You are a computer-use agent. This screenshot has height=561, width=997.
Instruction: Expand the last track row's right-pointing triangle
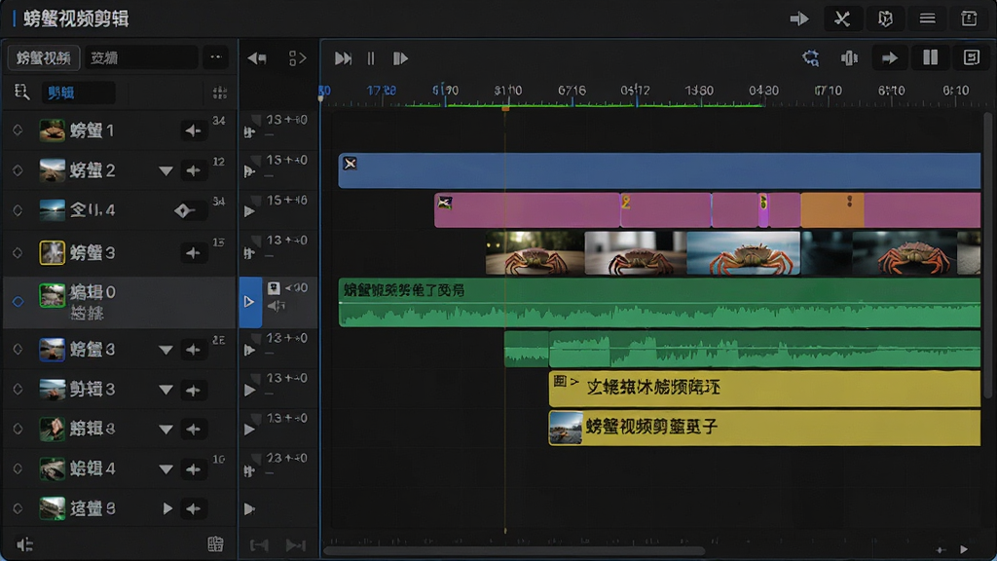coord(167,508)
